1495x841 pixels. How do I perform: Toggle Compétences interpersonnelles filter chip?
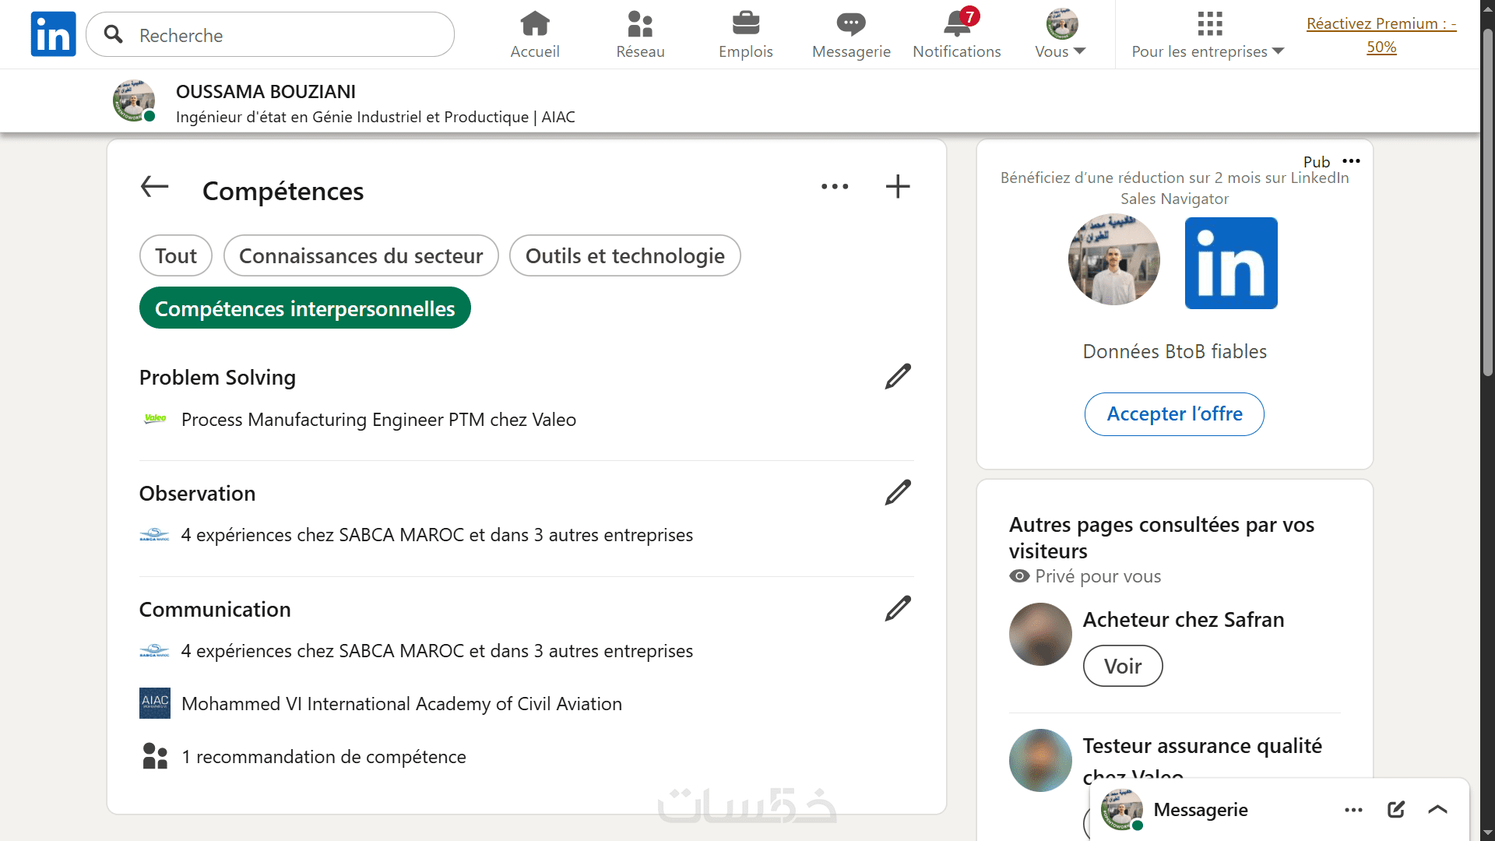(304, 309)
